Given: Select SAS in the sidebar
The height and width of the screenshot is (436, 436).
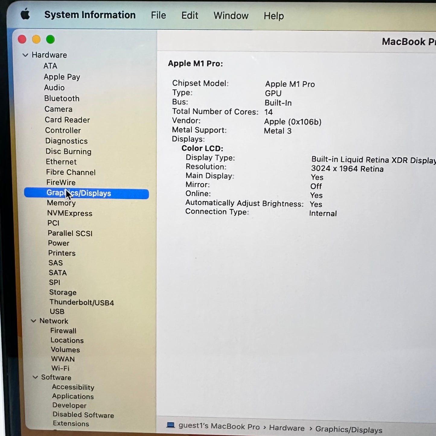Looking at the screenshot, I should click(56, 263).
